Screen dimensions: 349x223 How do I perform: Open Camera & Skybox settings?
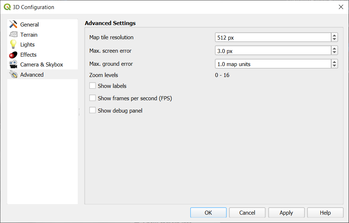coord(13,64)
